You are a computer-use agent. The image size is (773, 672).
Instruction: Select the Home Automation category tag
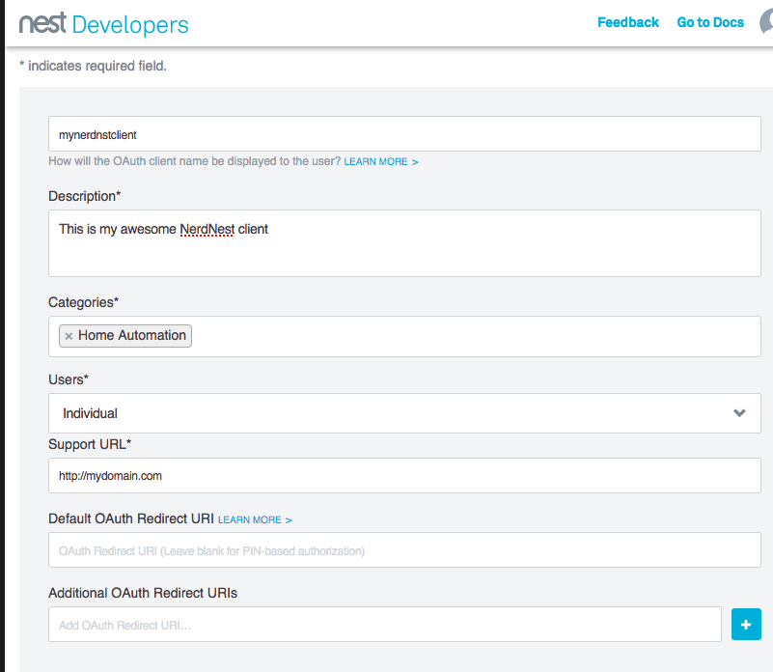125,335
